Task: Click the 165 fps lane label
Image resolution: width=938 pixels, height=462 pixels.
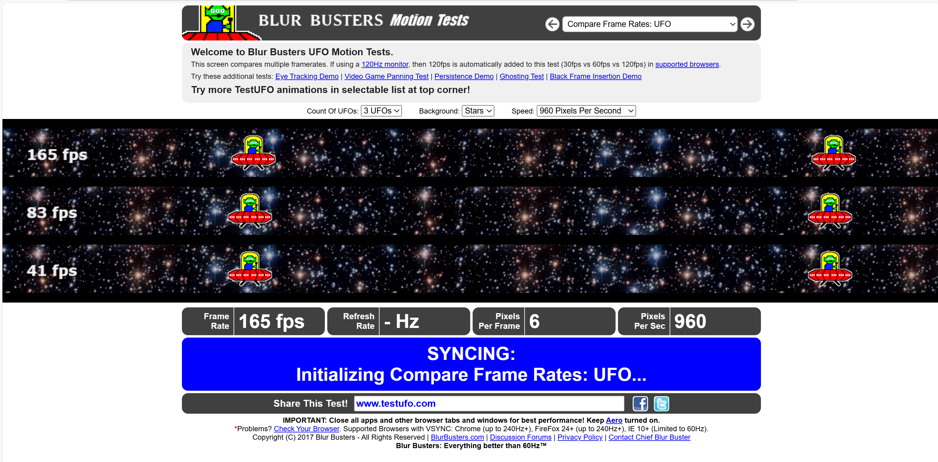Action: pos(57,155)
